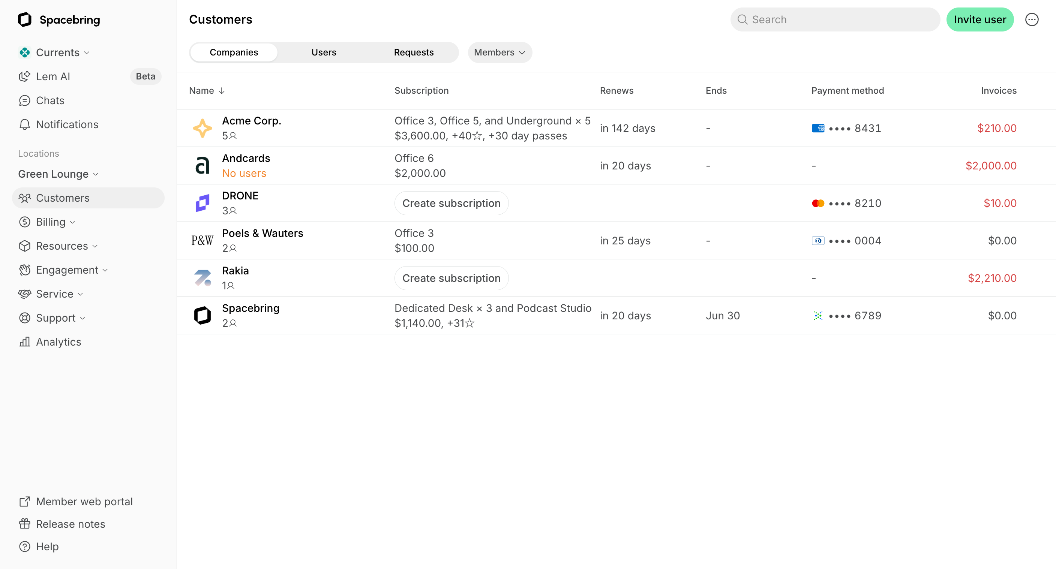1056x569 pixels.
Task: Switch to the Requests tab
Action: click(x=414, y=52)
